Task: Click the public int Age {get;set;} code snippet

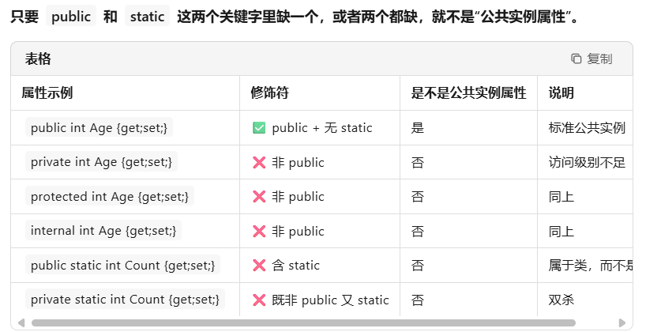Action: (x=99, y=127)
